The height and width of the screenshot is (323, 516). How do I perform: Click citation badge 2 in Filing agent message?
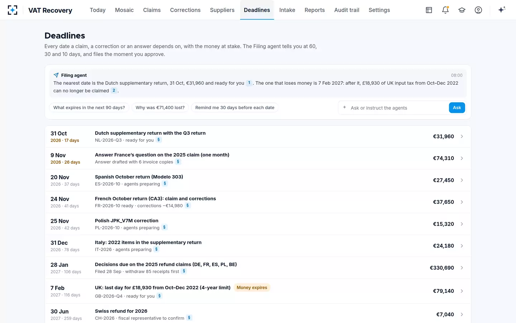pyautogui.click(x=114, y=90)
